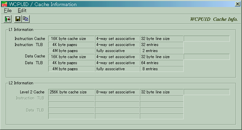Click the Instruction TLB 2 entries field

pyautogui.click(x=162, y=51)
